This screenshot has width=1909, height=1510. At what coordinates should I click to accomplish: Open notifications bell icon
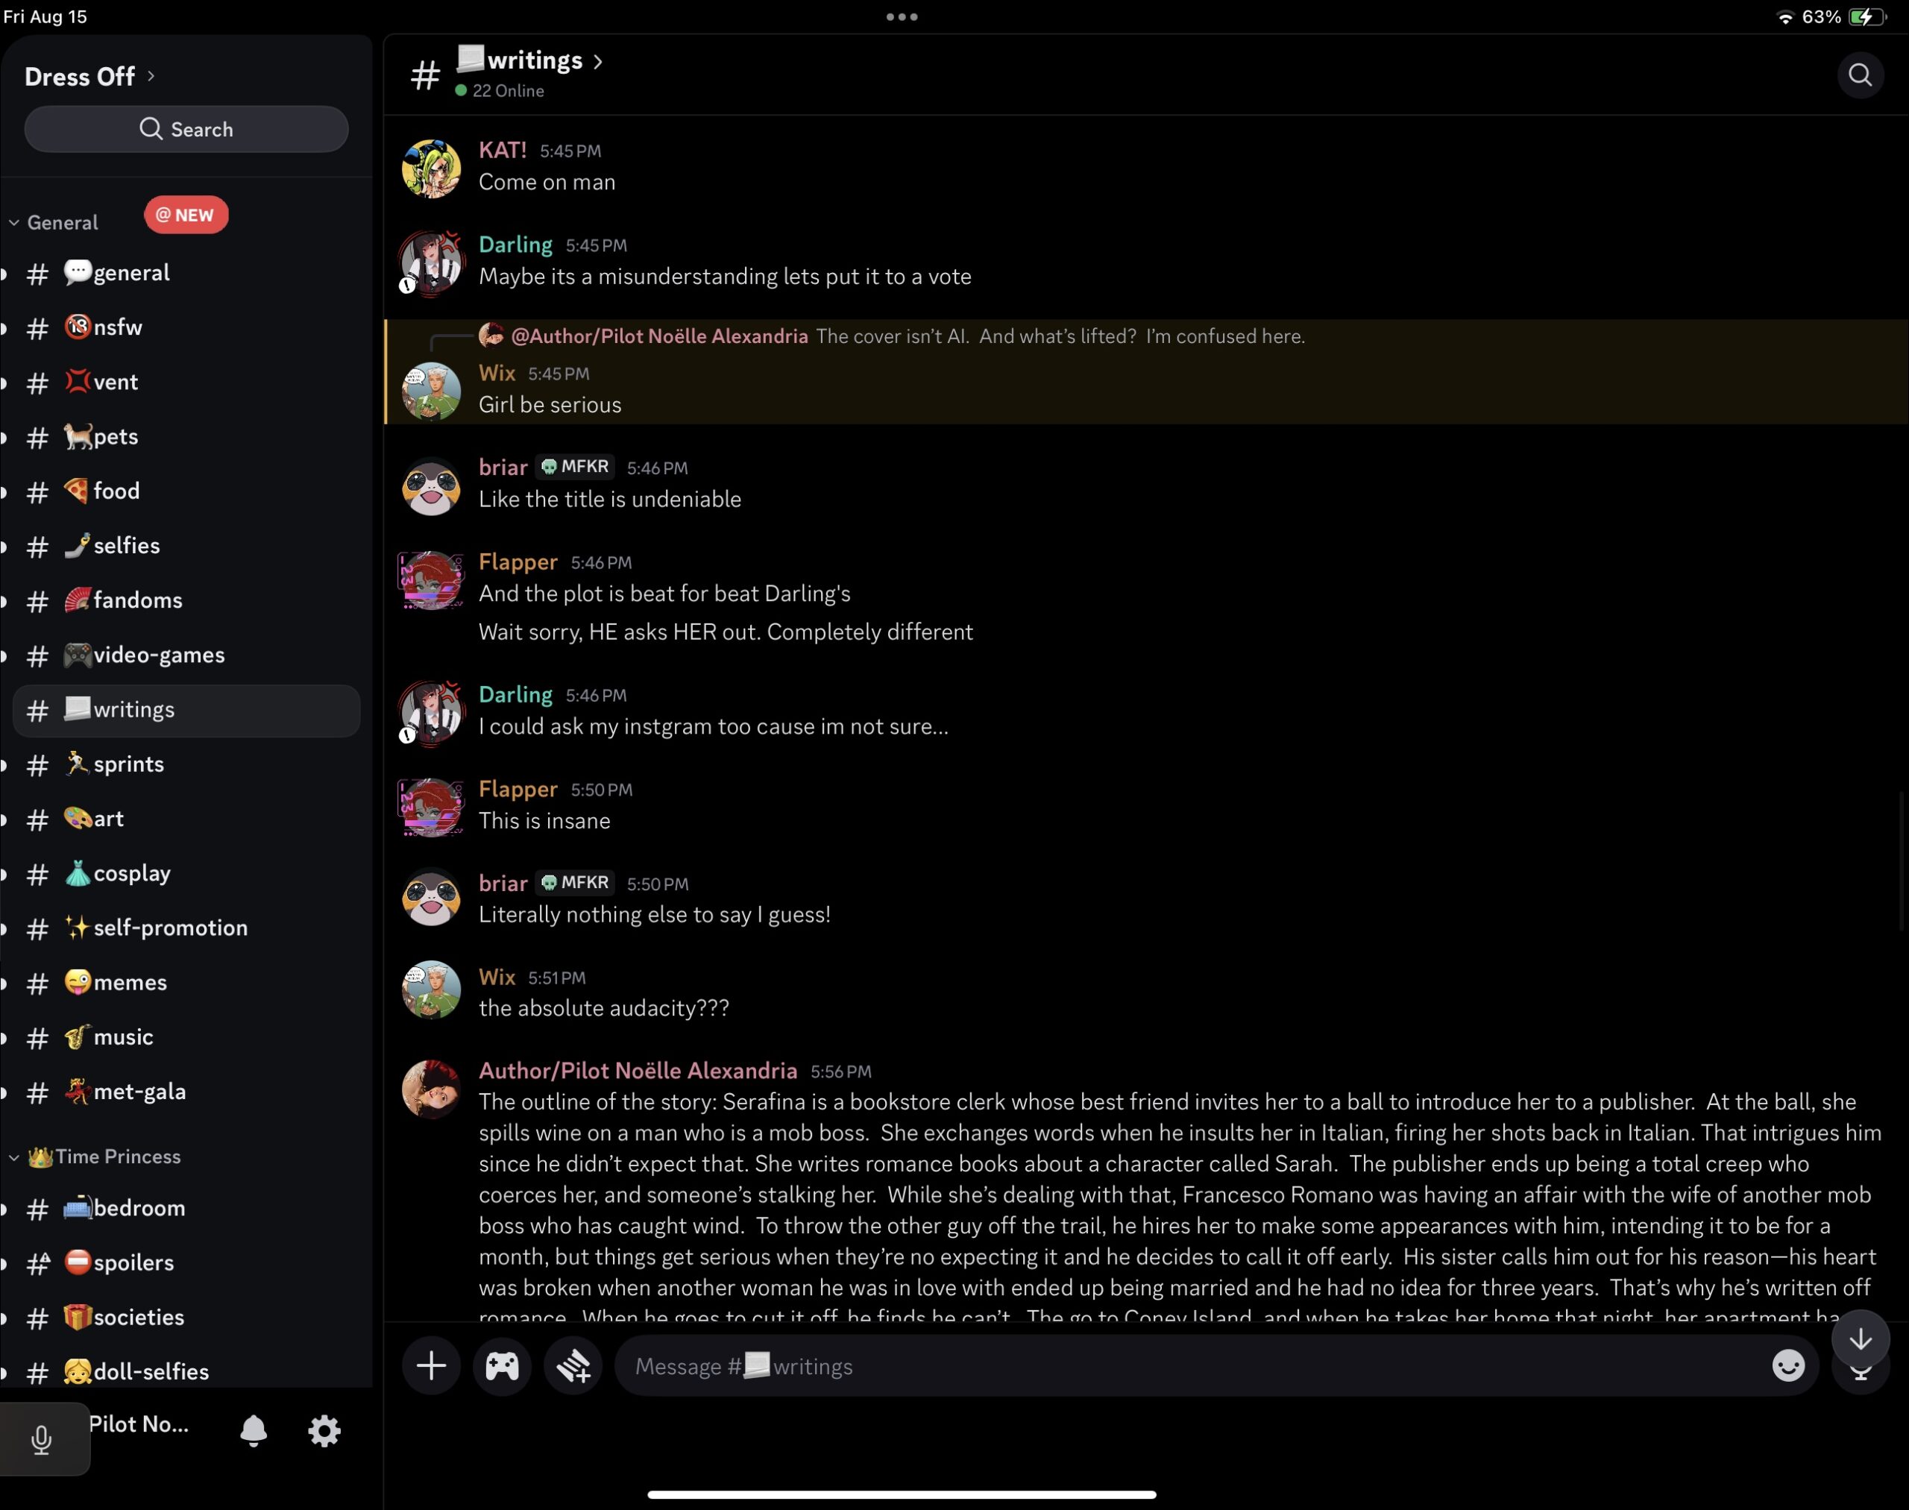253,1429
